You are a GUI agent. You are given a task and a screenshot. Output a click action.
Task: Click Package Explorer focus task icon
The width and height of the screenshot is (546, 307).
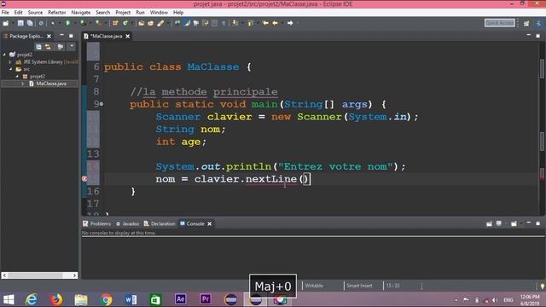click(61, 47)
